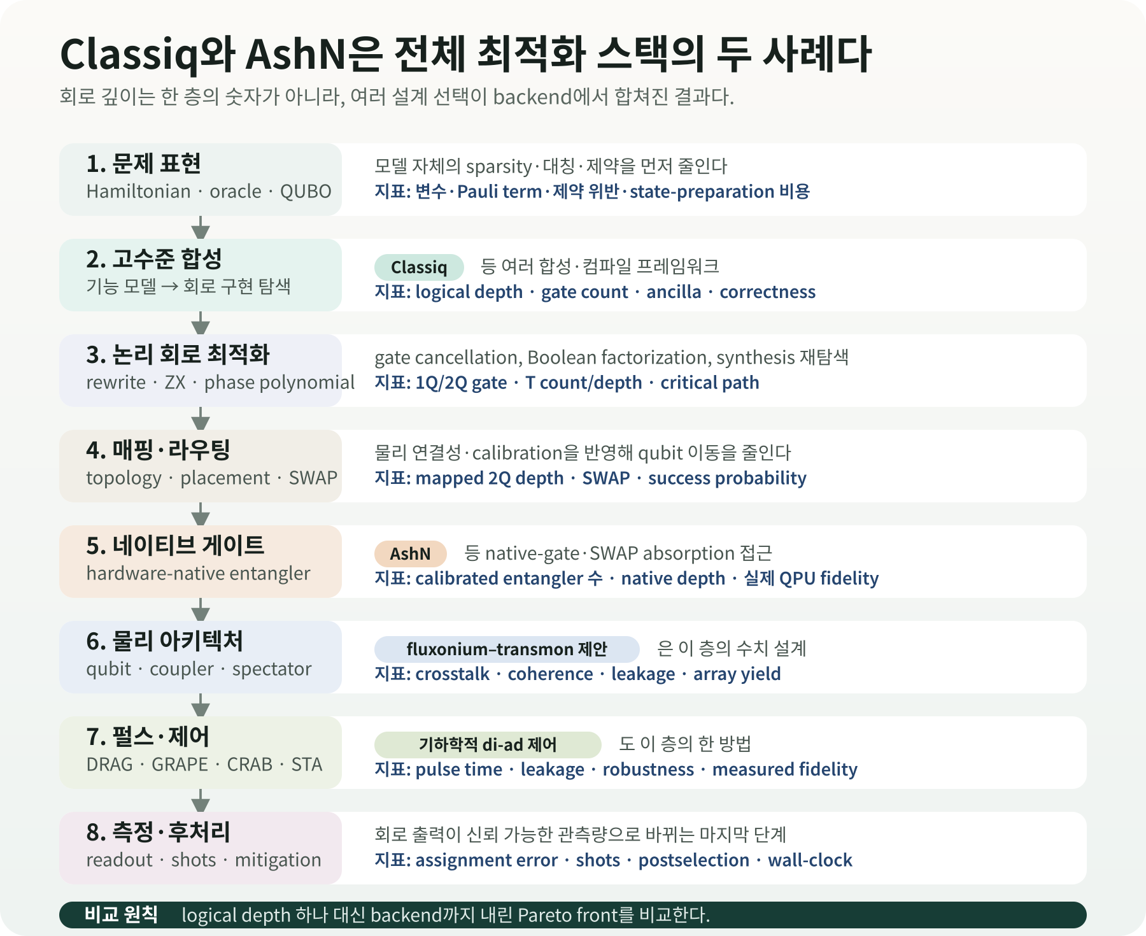Click 'rewrite · ZX · phase polynomial' subtitle
Viewport: 1146px width, 936px height.
click(220, 383)
